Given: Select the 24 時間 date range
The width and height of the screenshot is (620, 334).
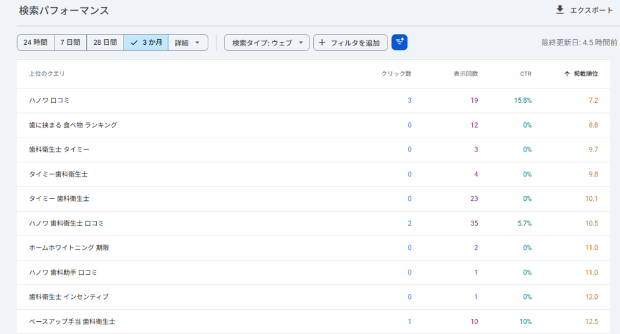Looking at the screenshot, I should (36, 42).
